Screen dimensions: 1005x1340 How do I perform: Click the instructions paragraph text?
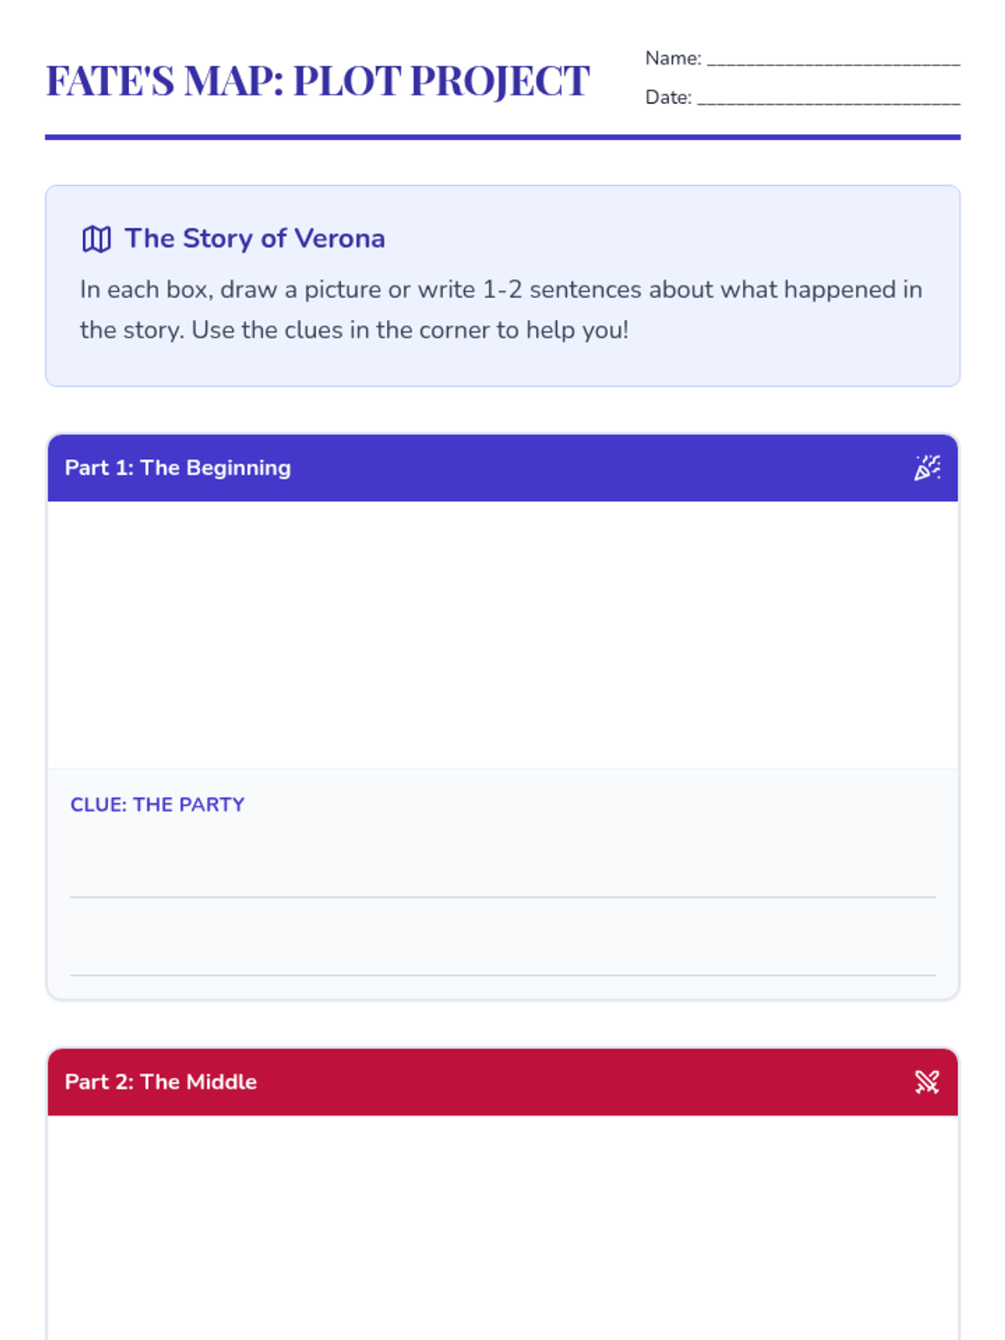[x=501, y=309]
